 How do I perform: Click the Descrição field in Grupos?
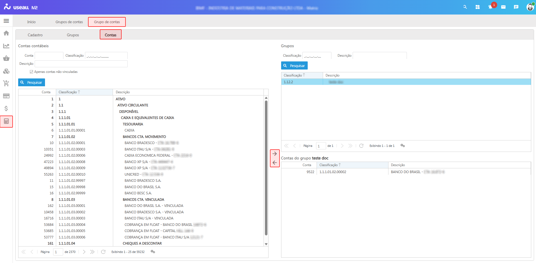[x=380, y=56]
